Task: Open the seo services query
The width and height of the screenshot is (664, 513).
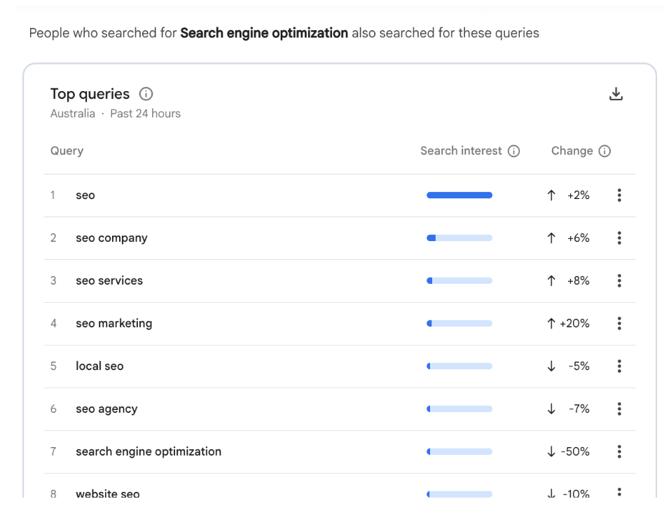Action: pos(109,281)
